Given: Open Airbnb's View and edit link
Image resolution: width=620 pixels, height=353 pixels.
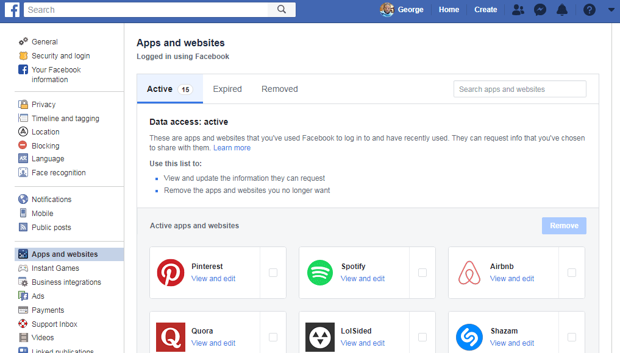Looking at the screenshot, I should 512,278.
